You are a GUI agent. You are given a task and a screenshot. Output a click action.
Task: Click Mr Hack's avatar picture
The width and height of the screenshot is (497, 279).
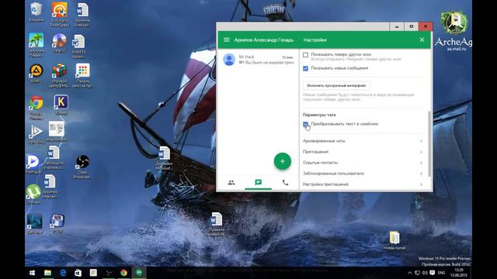(x=229, y=60)
